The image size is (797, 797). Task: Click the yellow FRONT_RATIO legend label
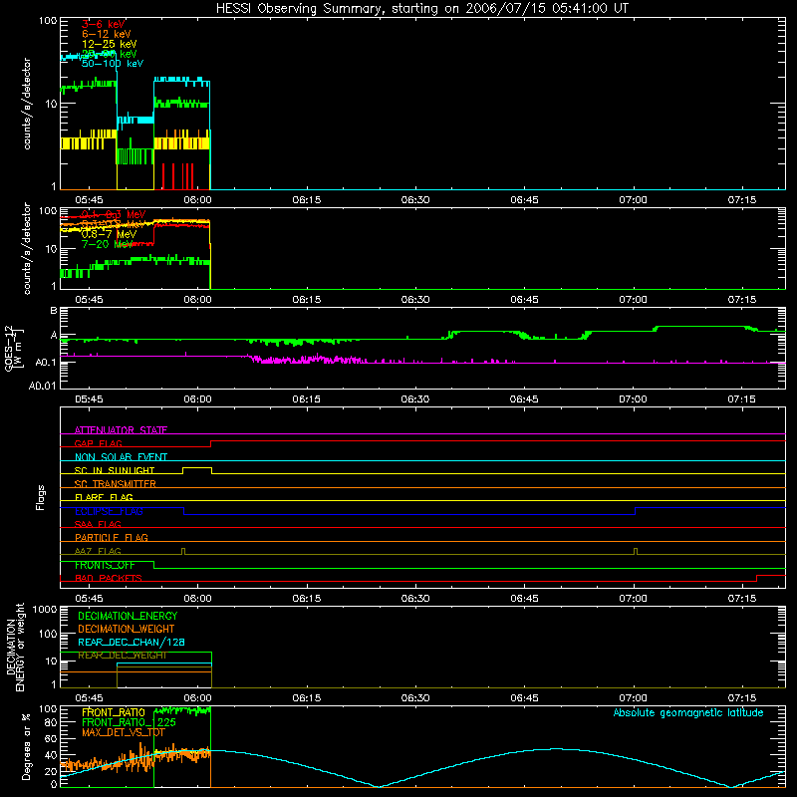[x=114, y=712]
